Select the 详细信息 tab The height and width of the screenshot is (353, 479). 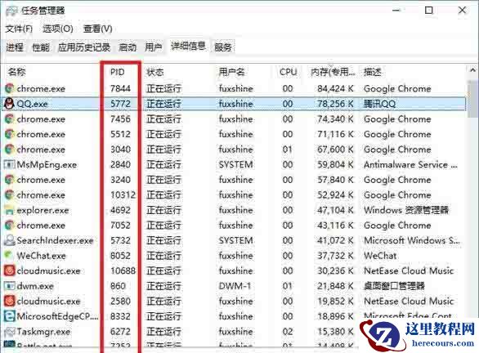click(x=188, y=47)
